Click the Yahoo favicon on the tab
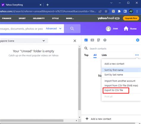 click(3, 5)
